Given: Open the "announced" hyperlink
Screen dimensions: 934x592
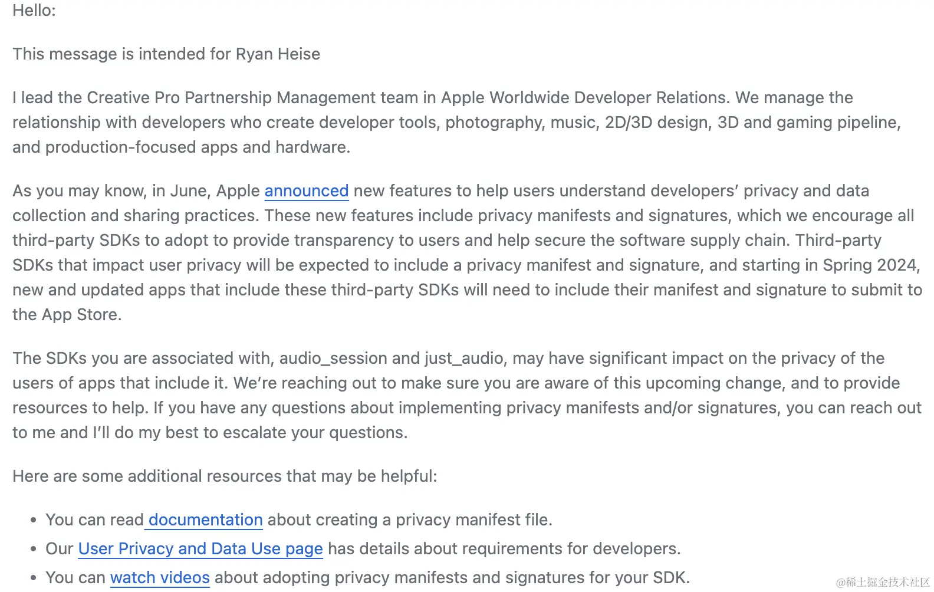Looking at the screenshot, I should pyautogui.click(x=307, y=191).
